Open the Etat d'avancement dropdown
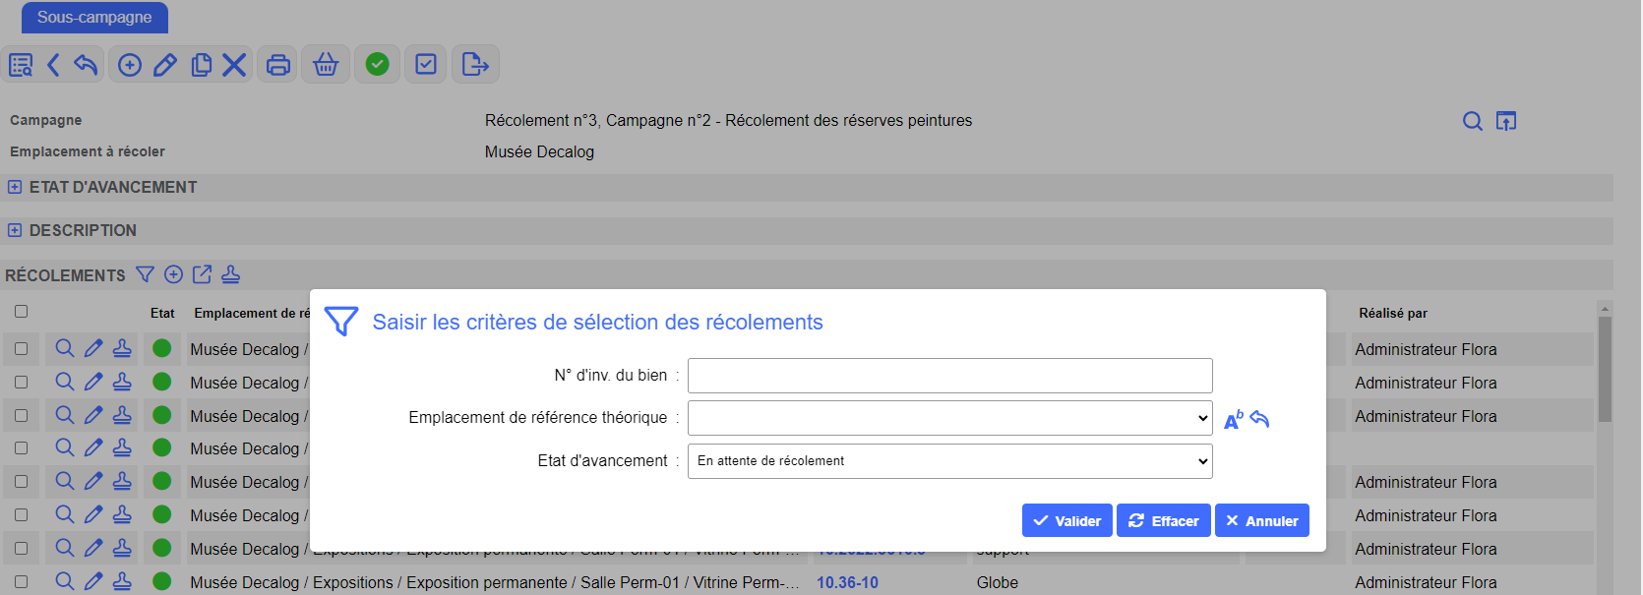Screen dimensions: 1643x595 (949, 461)
